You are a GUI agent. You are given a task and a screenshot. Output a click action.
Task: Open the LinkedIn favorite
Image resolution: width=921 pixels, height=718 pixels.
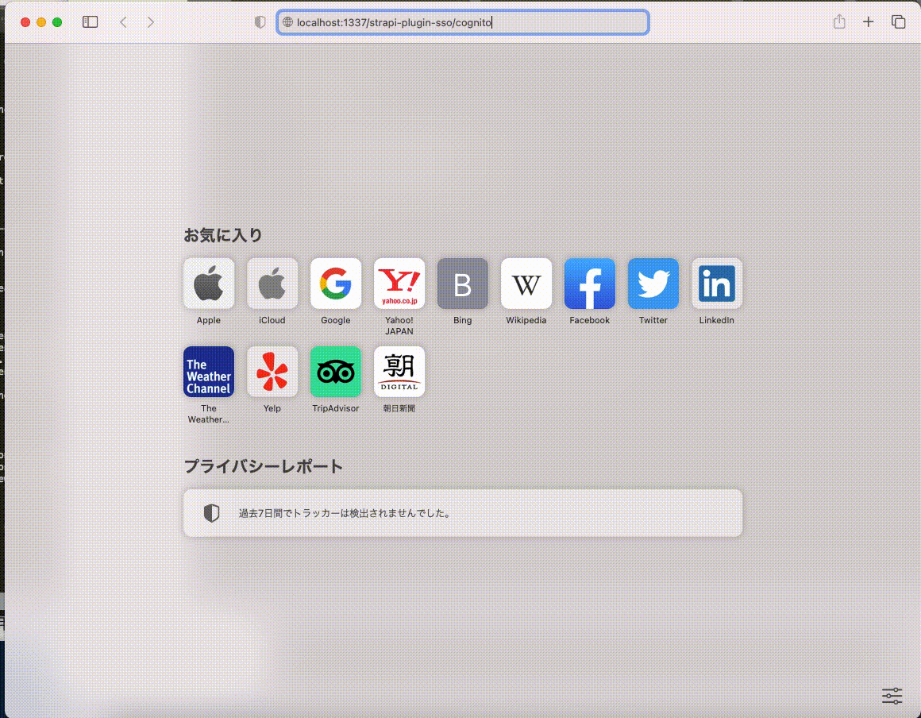coord(716,284)
